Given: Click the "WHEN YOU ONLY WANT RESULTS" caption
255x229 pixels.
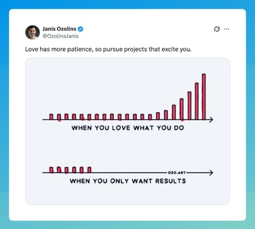Looking at the screenshot, I should pyautogui.click(x=127, y=181).
